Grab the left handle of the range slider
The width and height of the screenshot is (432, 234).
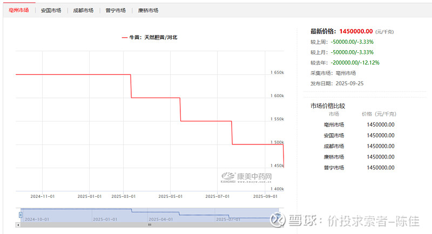tap(21, 215)
